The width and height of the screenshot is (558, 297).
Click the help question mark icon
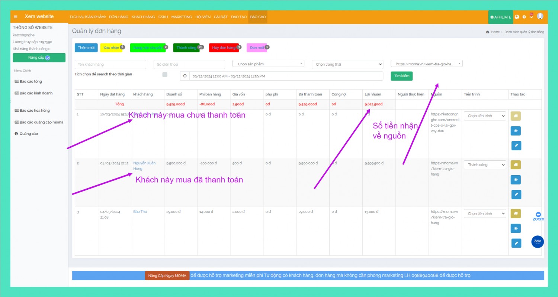click(x=524, y=17)
